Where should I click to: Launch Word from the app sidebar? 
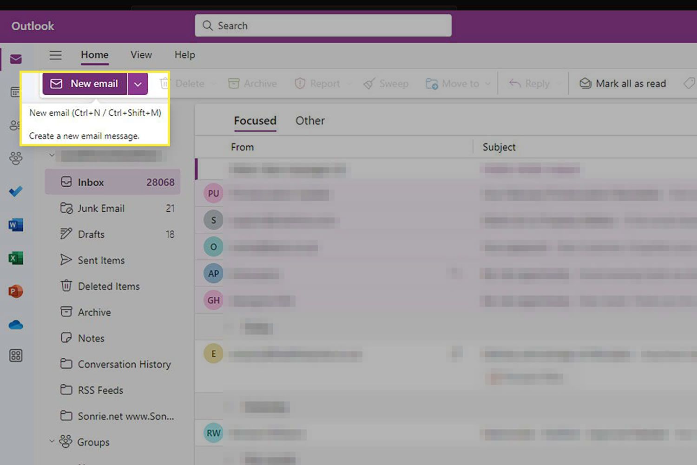point(16,225)
